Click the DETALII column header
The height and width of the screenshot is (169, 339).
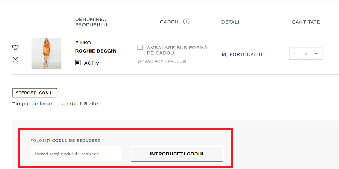tap(231, 22)
